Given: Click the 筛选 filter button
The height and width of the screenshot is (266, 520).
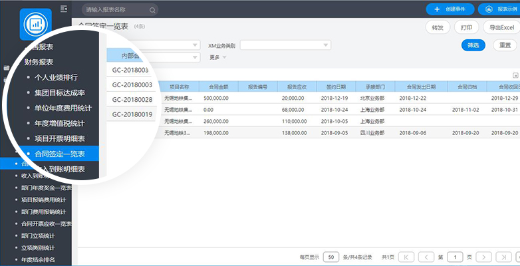Looking at the screenshot, I should pyautogui.click(x=473, y=45).
